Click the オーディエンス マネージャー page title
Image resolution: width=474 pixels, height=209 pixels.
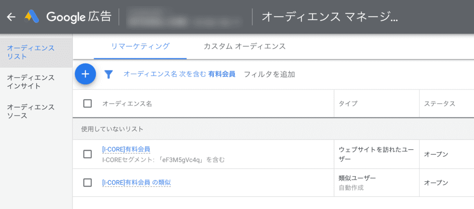pos(330,17)
